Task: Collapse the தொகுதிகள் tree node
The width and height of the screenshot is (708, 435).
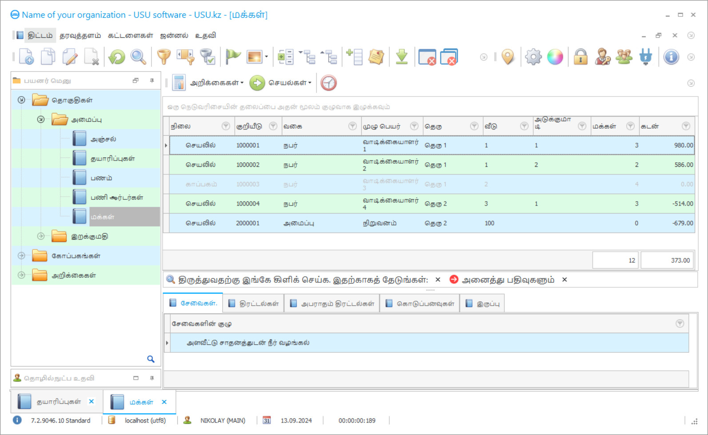Action: 21,100
